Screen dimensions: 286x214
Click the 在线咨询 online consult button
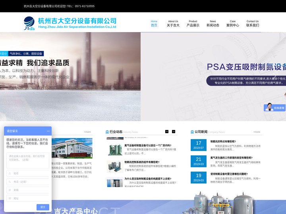coord(274,107)
